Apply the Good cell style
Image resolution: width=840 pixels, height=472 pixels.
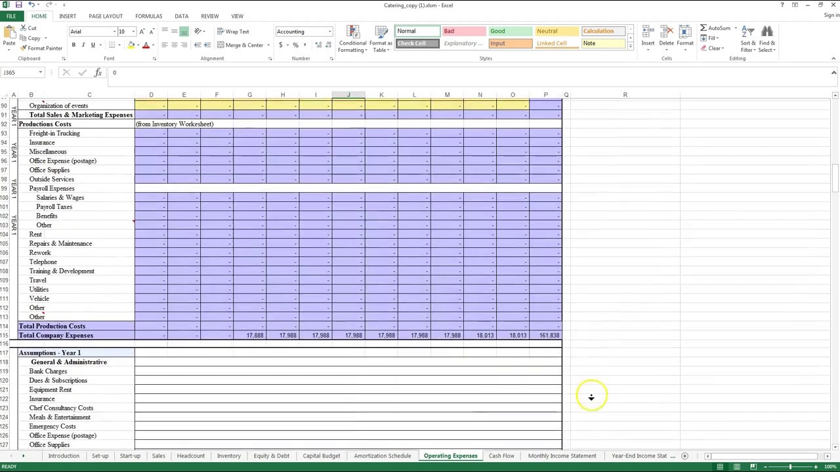tap(509, 31)
